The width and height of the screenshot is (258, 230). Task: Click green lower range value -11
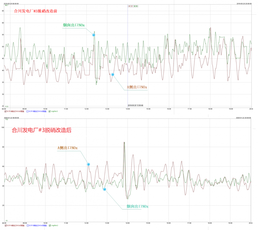click(x=6, y=221)
